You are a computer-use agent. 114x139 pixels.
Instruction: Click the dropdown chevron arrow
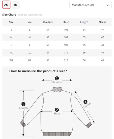108,5
